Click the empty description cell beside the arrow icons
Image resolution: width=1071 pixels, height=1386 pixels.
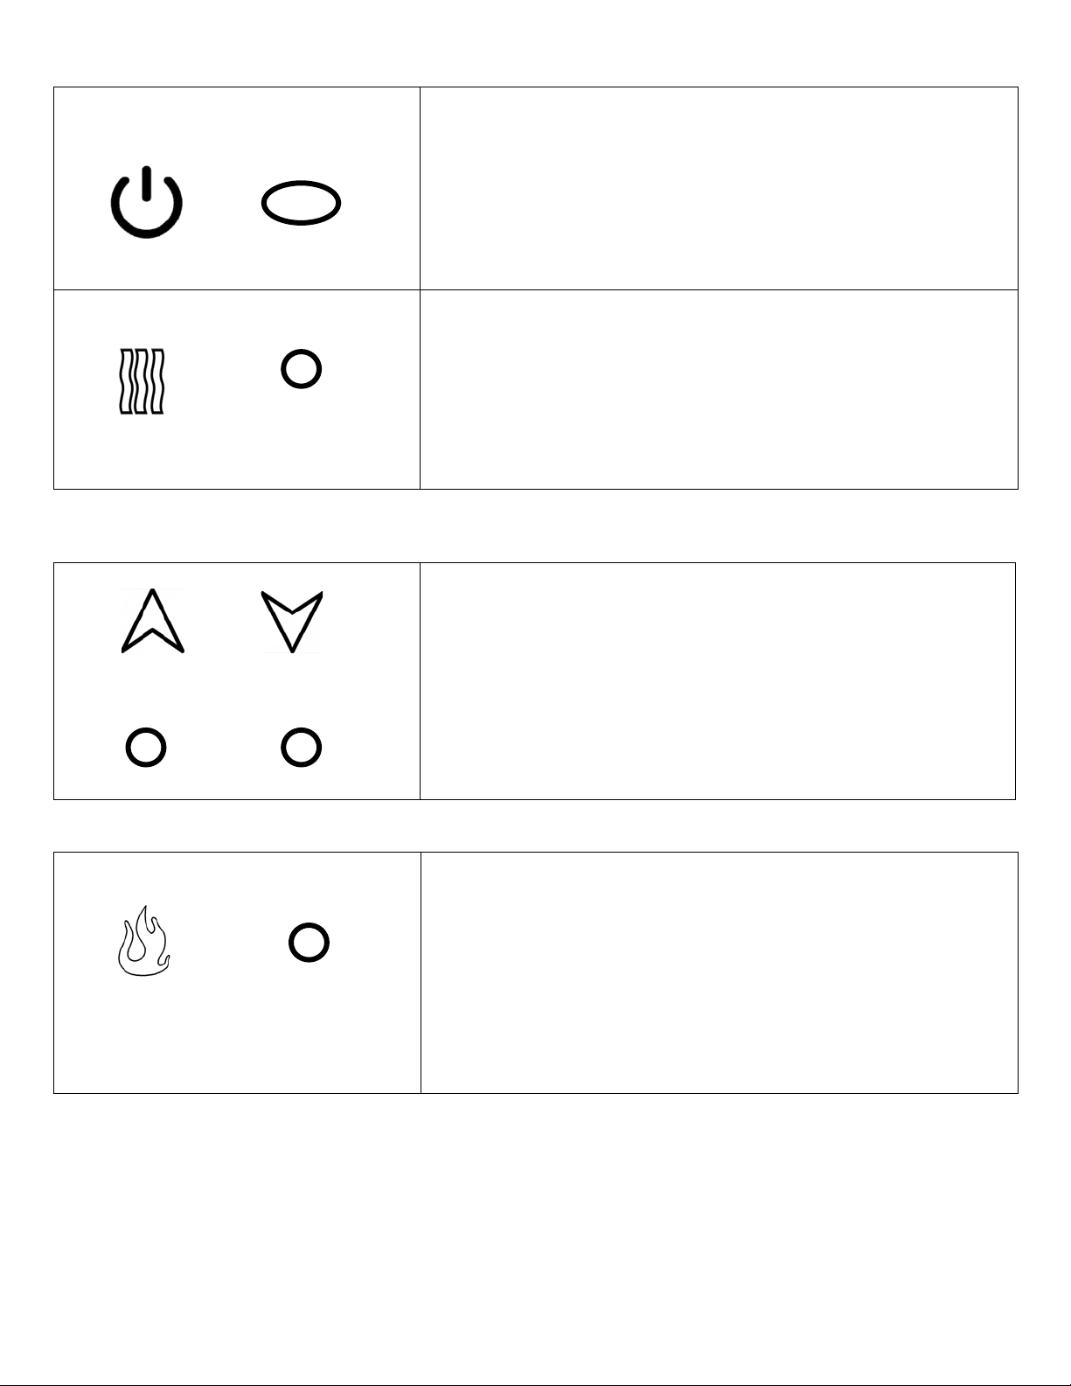[718, 681]
